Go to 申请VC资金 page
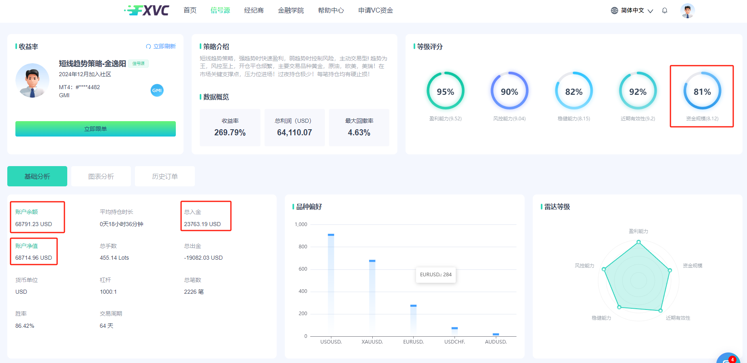The width and height of the screenshot is (747, 363). [x=376, y=11]
